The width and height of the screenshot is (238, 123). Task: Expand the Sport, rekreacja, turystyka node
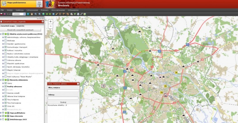click(3, 67)
